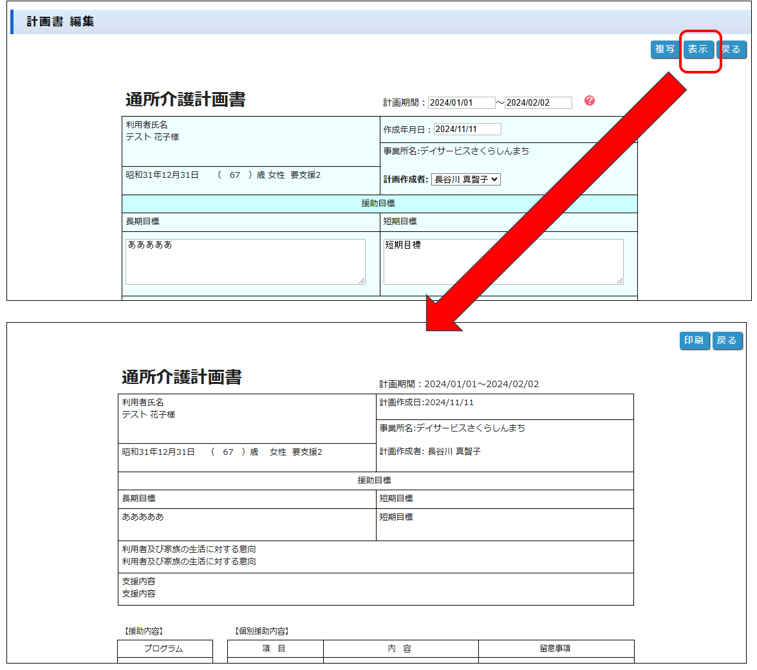Click the 内容 column header
757x670 pixels.
(x=400, y=649)
